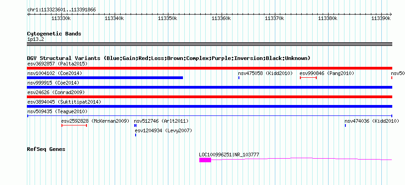Click the esv1204934 (Levy2007) label

coord(164,130)
